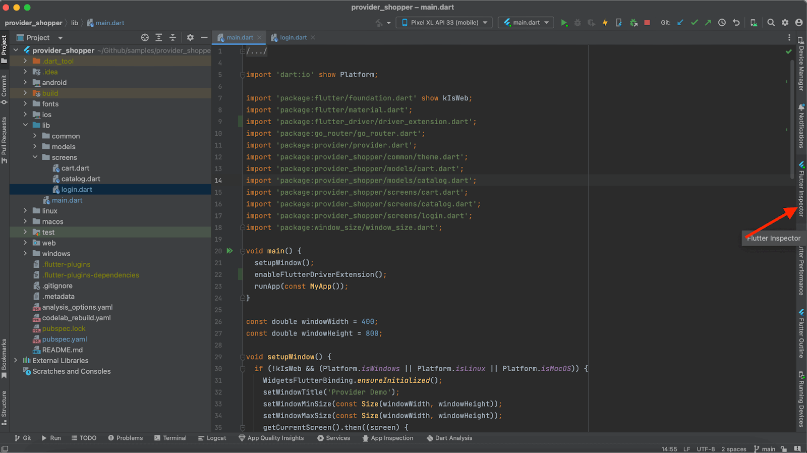Toggle tool window bars in status corner
The height and width of the screenshot is (453, 807).
[x=5, y=448]
